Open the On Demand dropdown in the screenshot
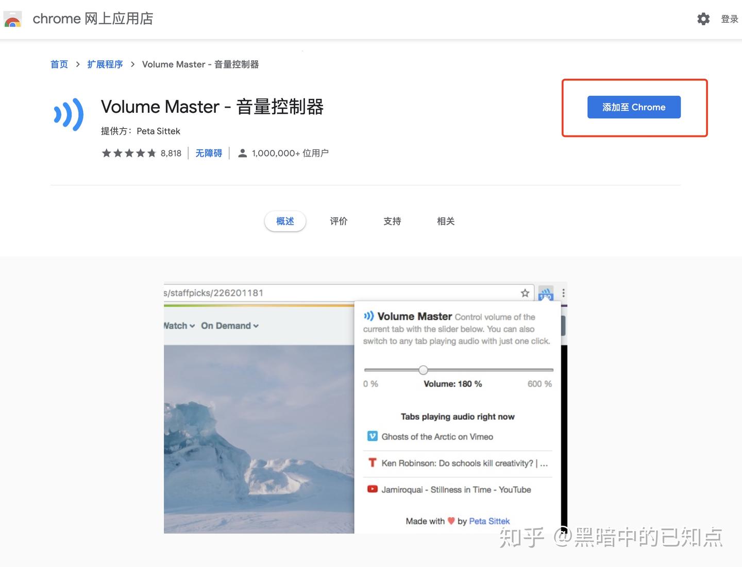 pos(230,325)
